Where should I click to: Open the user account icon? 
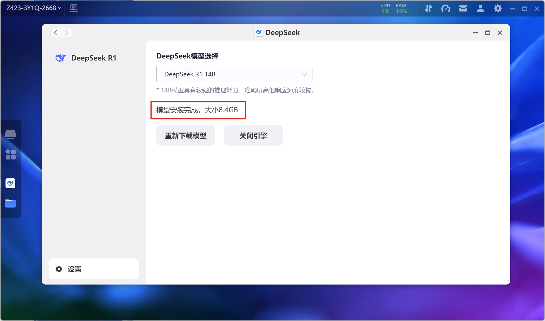[x=480, y=8]
